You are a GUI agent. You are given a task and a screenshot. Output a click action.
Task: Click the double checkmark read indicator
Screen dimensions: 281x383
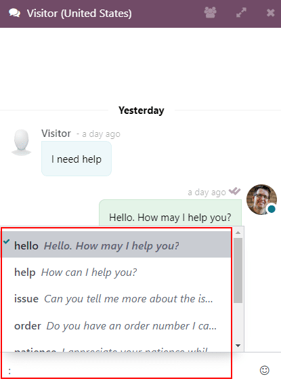pos(235,191)
